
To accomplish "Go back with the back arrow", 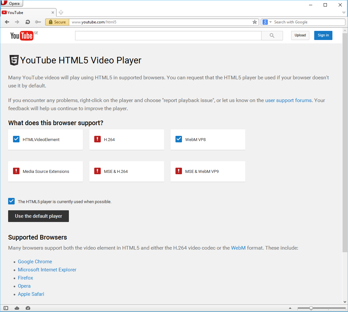I will pyautogui.click(x=7, y=22).
